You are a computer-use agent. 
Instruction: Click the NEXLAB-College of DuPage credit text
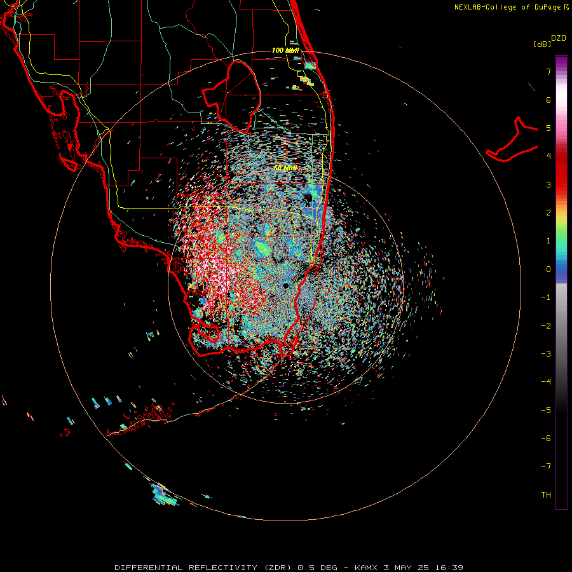[508, 7]
